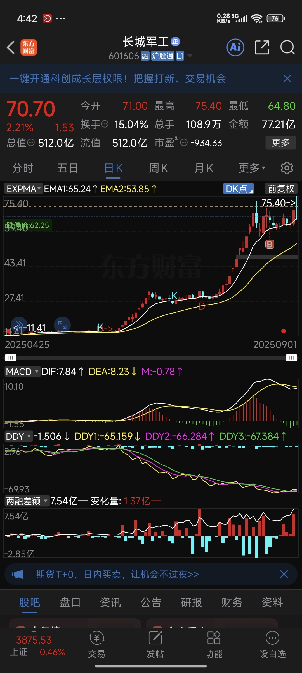
Task: Open the 财务 tab
Action: [232, 602]
